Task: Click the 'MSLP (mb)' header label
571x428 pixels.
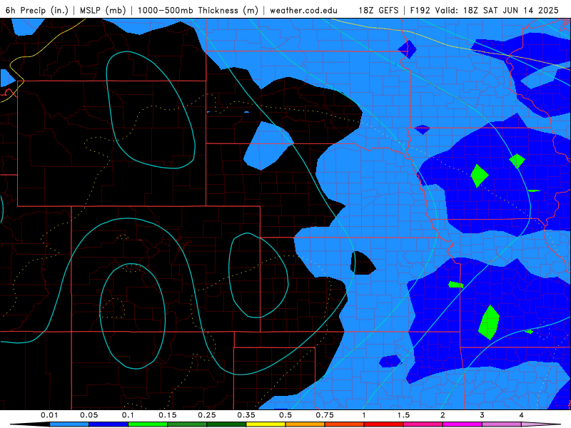Action: [103, 10]
